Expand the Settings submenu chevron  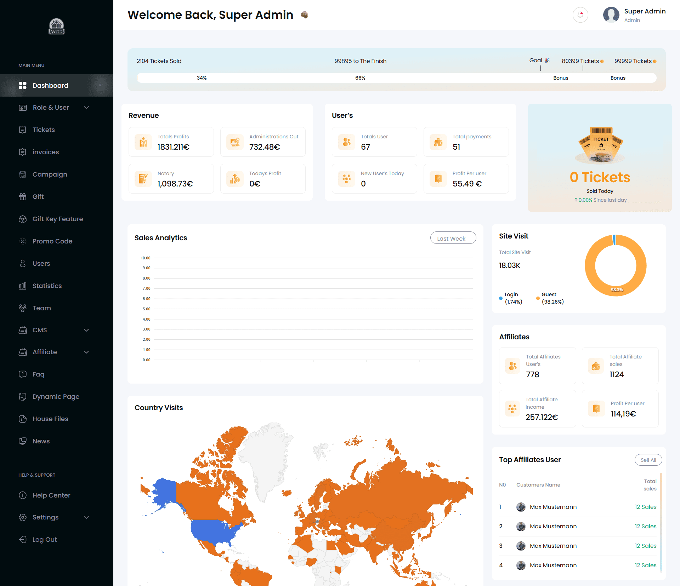[86, 517]
